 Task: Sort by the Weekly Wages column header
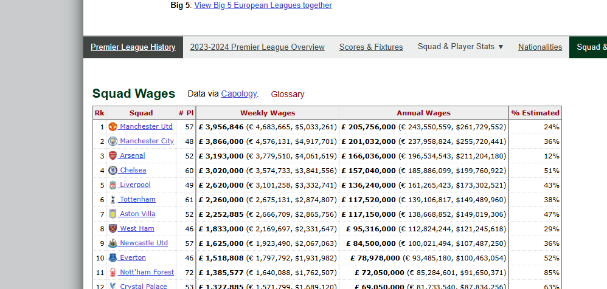(268, 113)
